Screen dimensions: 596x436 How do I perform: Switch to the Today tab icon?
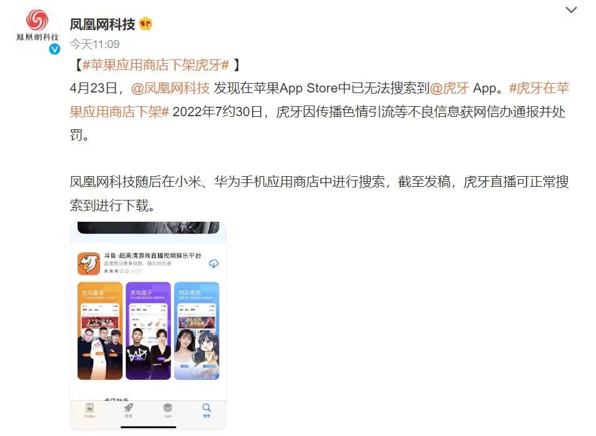pos(89,410)
